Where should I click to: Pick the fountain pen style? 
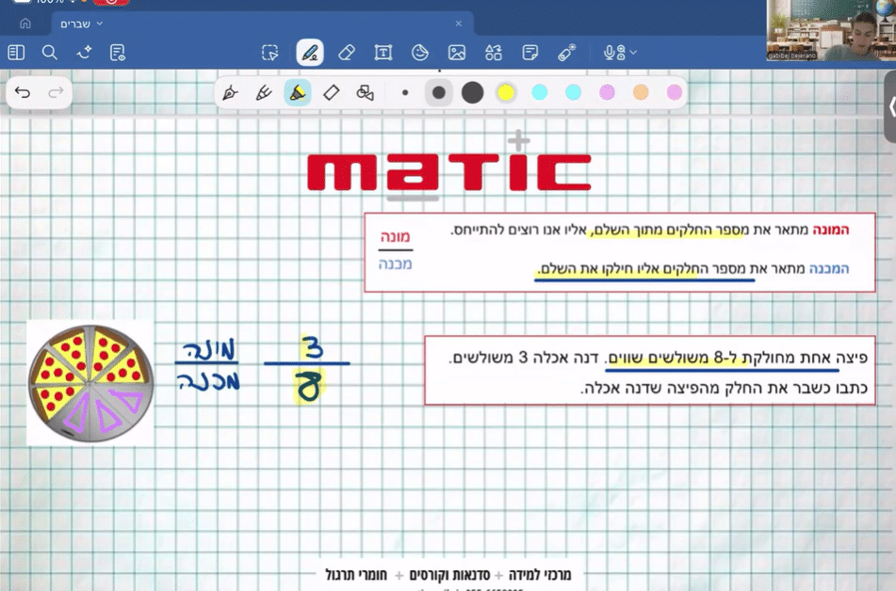pos(230,92)
